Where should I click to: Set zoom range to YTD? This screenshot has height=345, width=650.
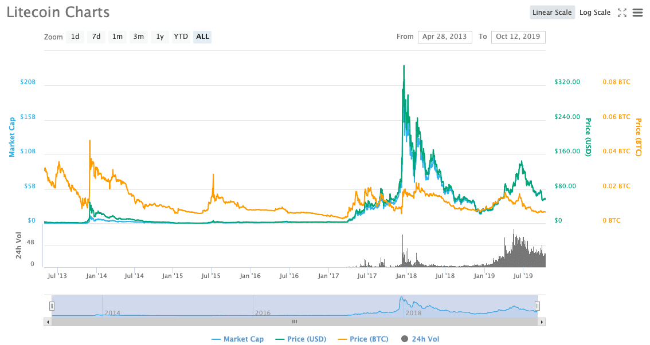pos(181,37)
